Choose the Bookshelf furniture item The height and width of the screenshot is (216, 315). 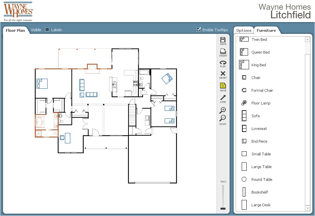click(244, 192)
